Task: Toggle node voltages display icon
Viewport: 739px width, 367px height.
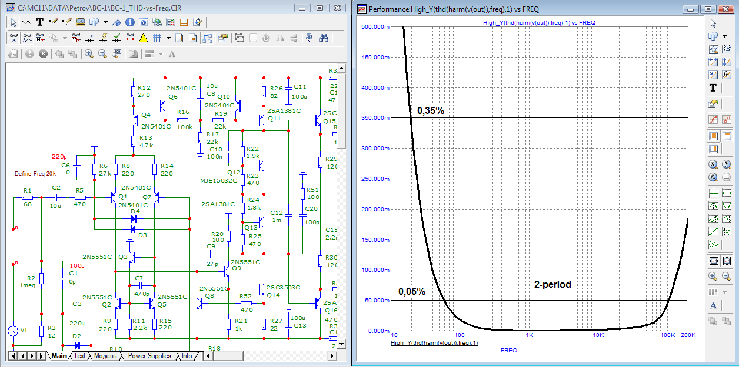Action: (x=75, y=38)
